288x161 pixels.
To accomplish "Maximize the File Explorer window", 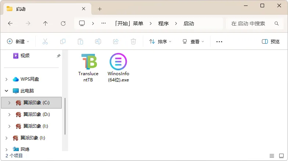I will coord(262,6).
